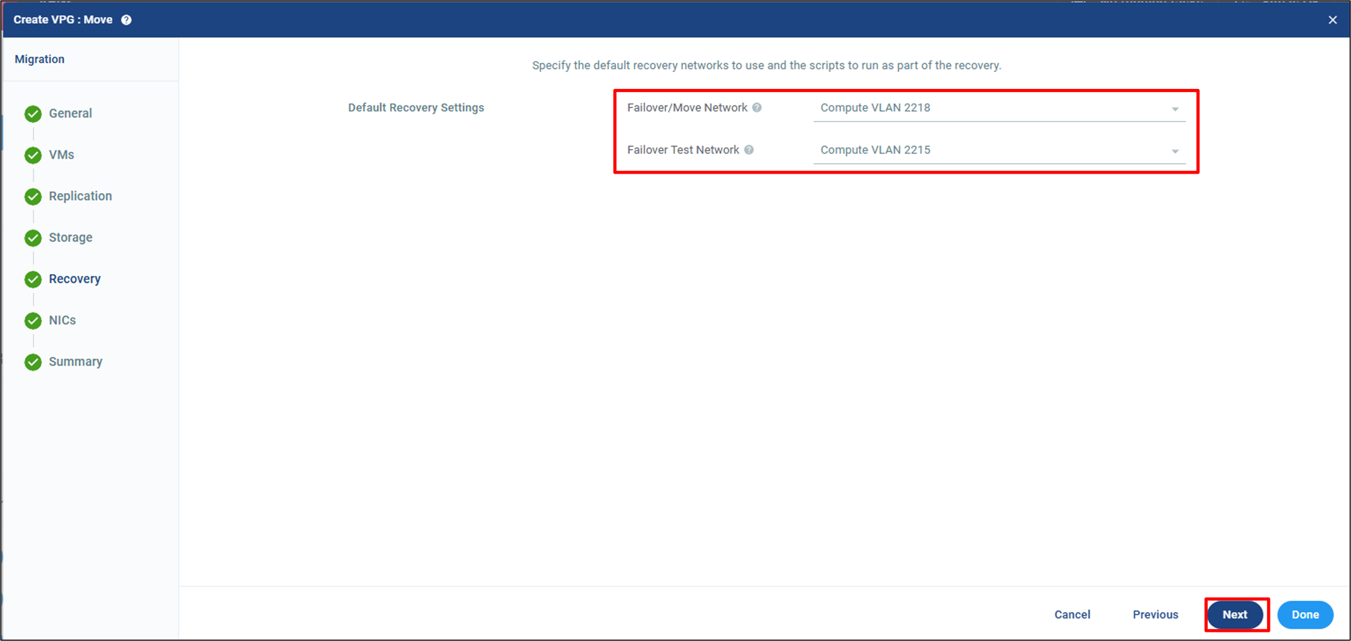Open the Failover Test Network dropdown arrow

(1175, 151)
